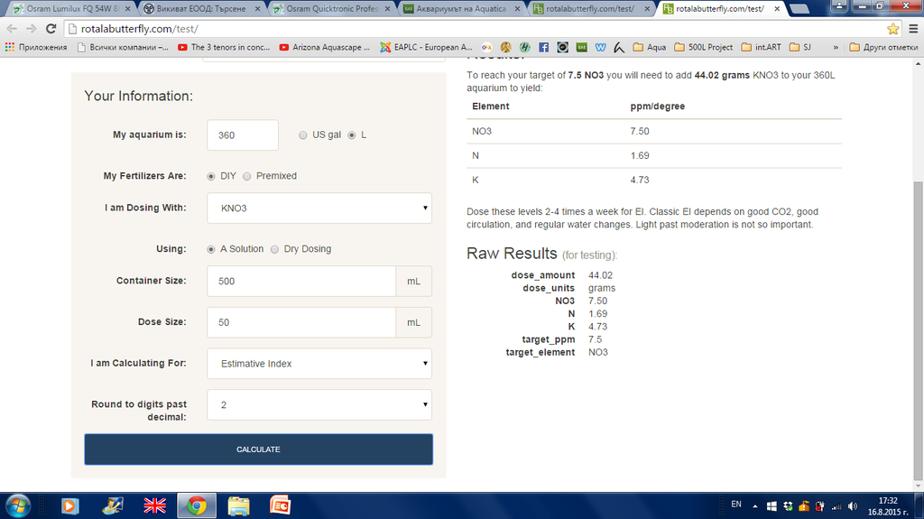Screen dimensions: 924x519
Task: Bookmark this page with the star icon
Action: 892,28
